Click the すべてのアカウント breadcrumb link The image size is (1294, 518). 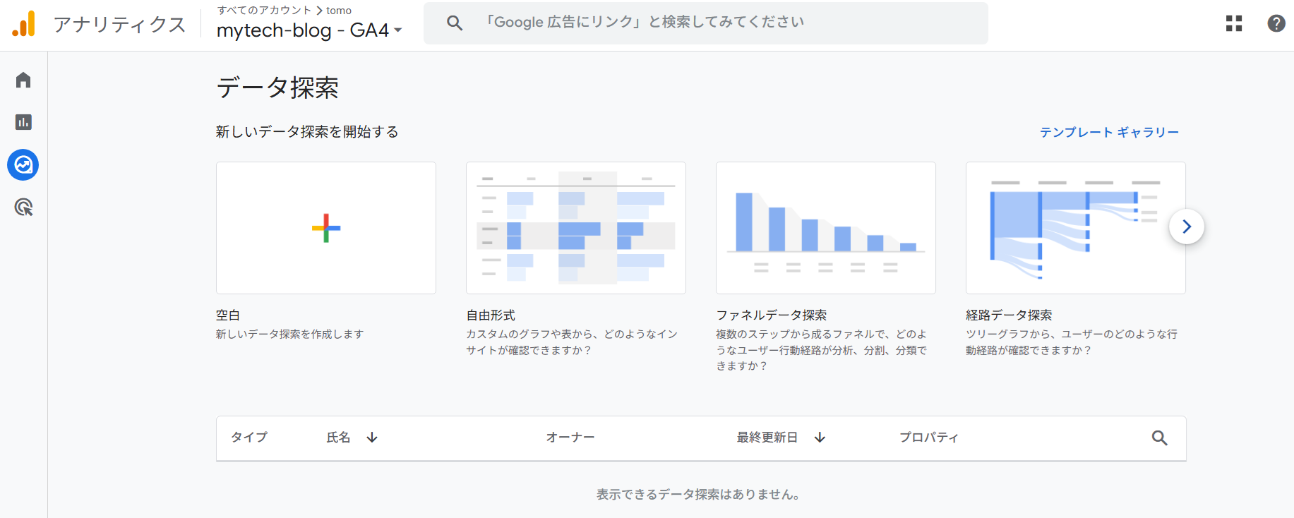point(264,11)
